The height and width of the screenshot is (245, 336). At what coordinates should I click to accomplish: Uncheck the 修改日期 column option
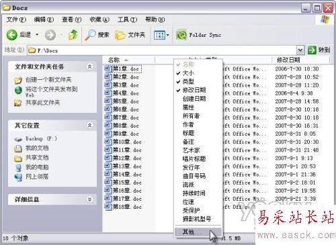click(198, 90)
